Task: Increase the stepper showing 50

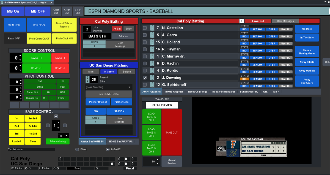Action: (x=157, y=160)
